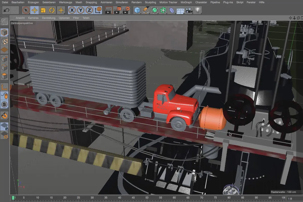This screenshot has height=202, width=303.
Task: Open the Hilfe menu
Action: (x=262, y=2)
